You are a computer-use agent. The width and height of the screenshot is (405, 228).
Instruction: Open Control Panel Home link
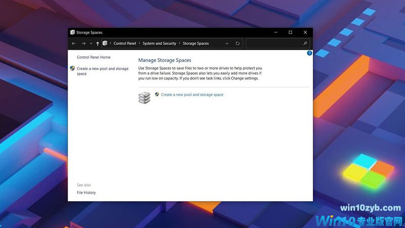(x=94, y=57)
